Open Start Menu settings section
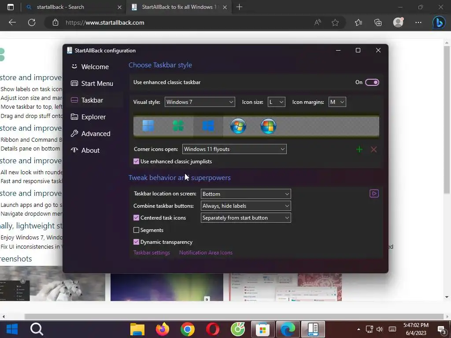This screenshot has width=451, height=338. pos(95,83)
